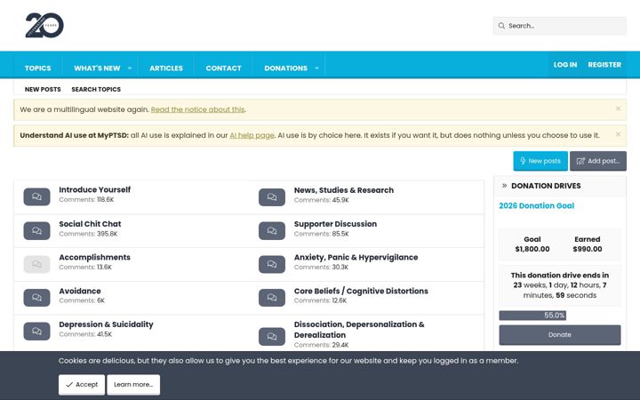Select the New Posts sub-nav link

[43, 89]
